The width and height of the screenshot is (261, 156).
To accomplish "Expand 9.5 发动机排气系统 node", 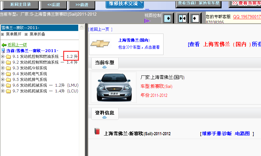I will pyautogui.click(x=3, y=80).
